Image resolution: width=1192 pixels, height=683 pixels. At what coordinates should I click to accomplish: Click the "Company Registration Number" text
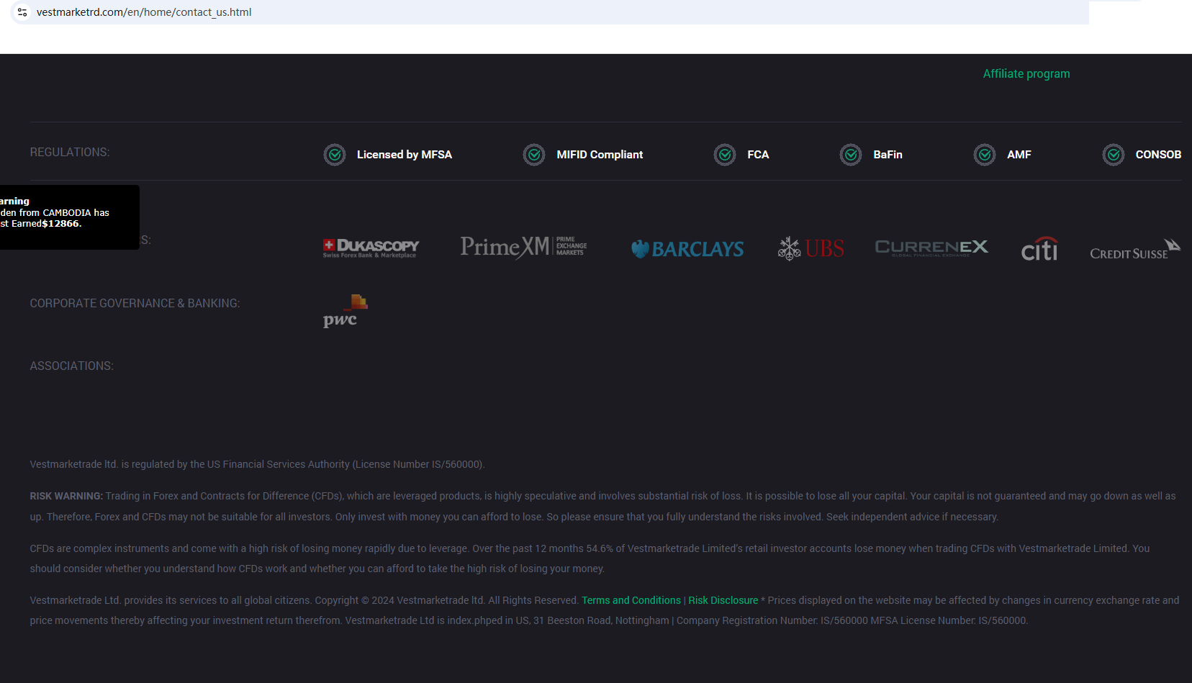point(747,620)
